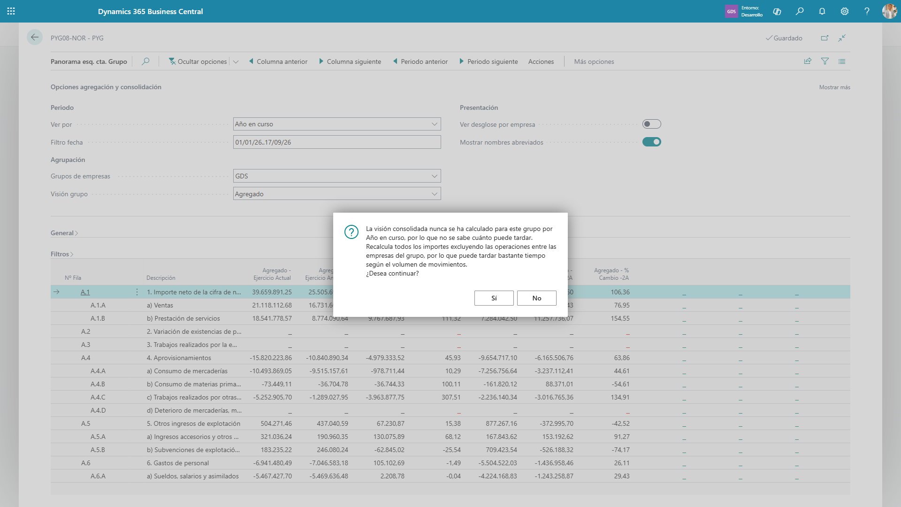Select Panorama esq. cta. Grupo tab

tap(89, 61)
